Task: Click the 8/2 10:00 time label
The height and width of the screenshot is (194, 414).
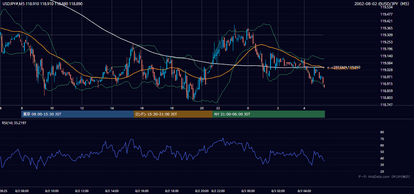Action: pos(52,191)
